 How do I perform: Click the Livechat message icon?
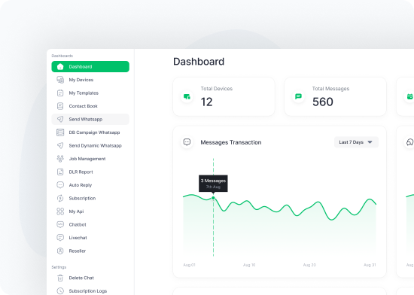pyautogui.click(x=60, y=238)
